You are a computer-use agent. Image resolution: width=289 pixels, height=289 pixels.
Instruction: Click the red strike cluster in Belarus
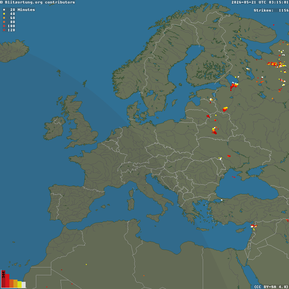214,131
